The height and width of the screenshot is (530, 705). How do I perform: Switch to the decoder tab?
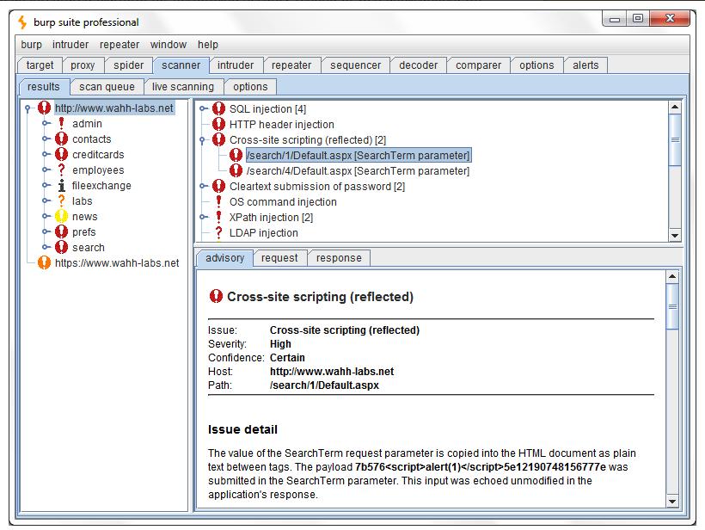tap(418, 65)
